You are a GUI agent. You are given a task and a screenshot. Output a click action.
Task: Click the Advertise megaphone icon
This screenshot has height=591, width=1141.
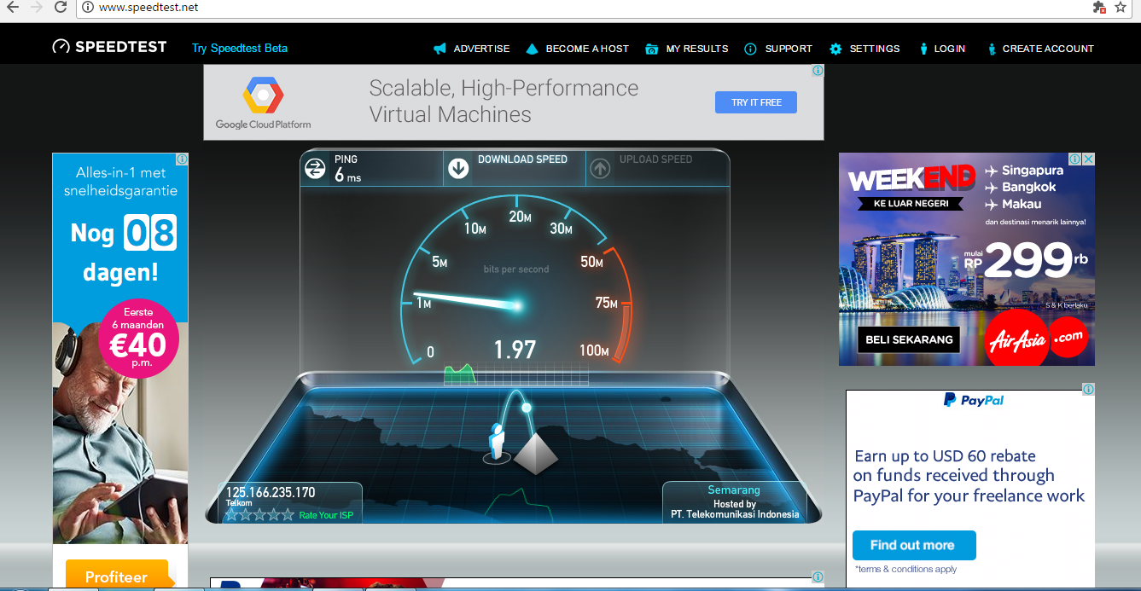(x=440, y=49)
